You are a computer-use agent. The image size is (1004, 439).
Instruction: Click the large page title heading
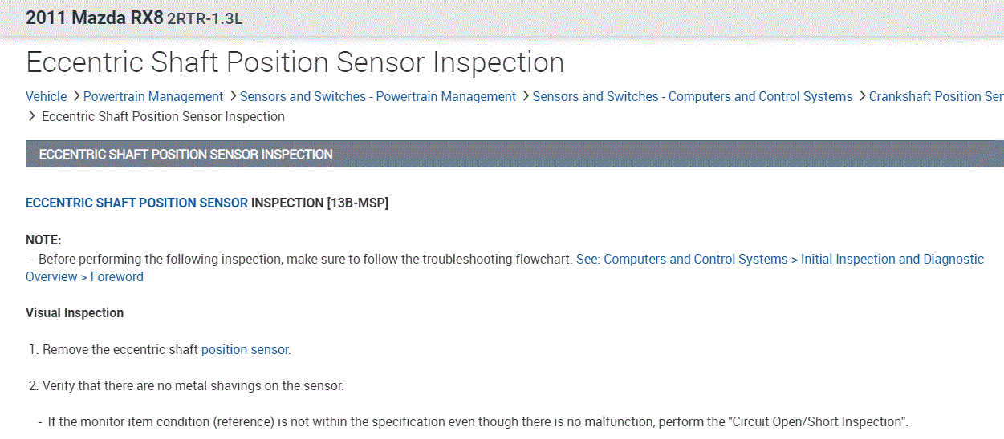pos(295,62)
